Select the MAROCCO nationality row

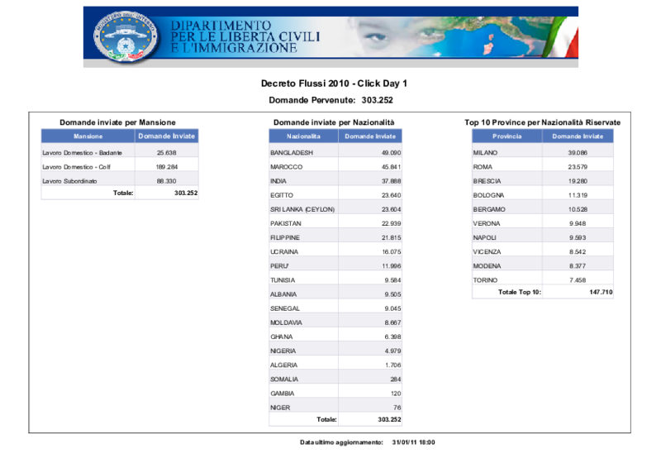tap(335, 167)
